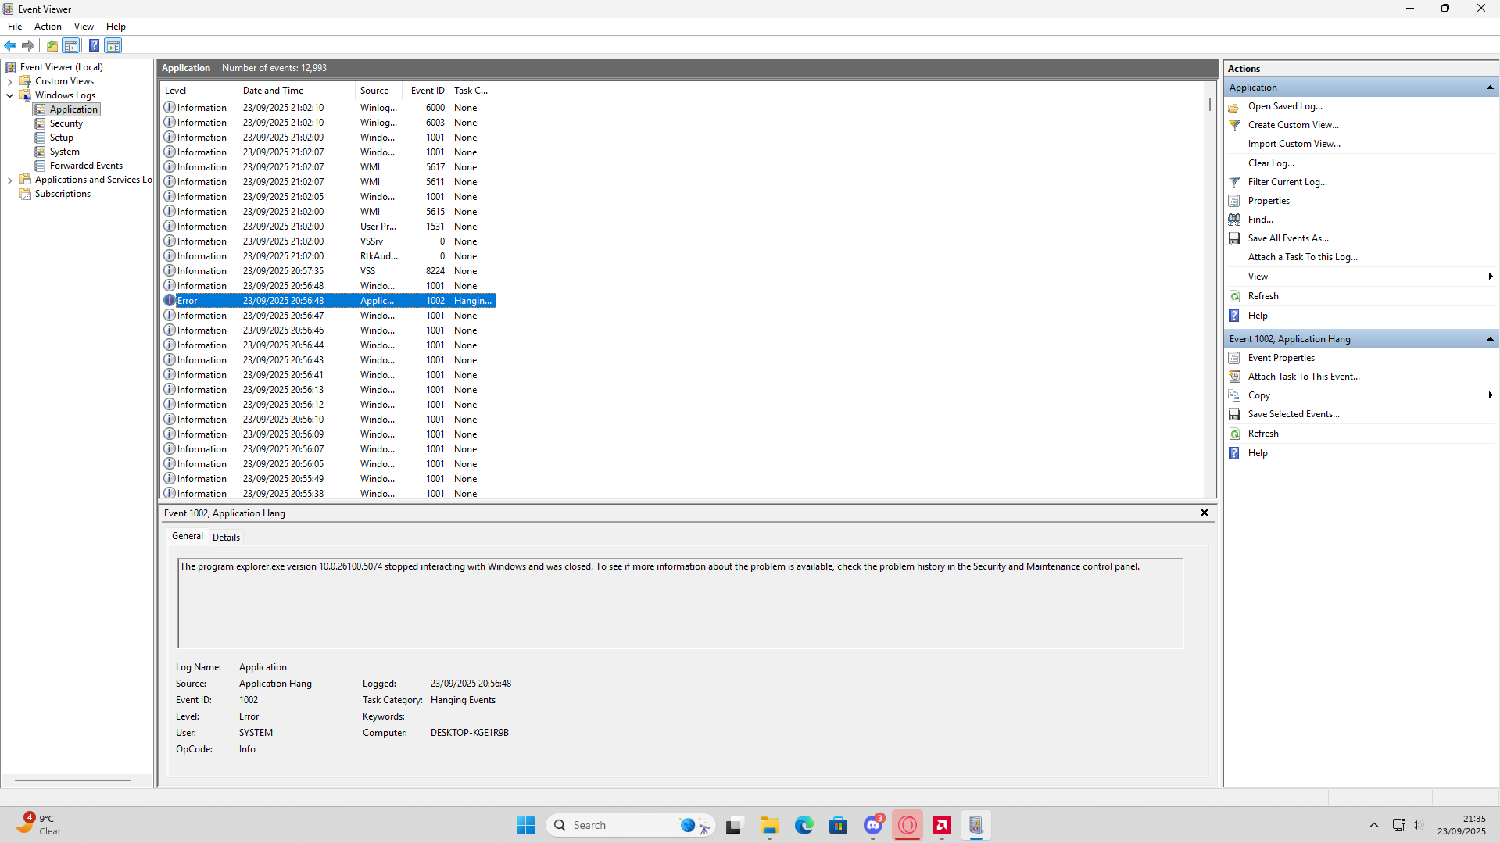Click the Save Selected Events disk icon
Screen dimensions: 1500x843
[1234, 414]
